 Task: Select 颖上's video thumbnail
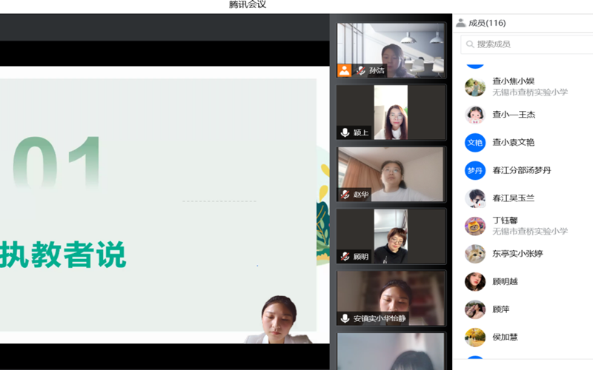click(391, 112)
